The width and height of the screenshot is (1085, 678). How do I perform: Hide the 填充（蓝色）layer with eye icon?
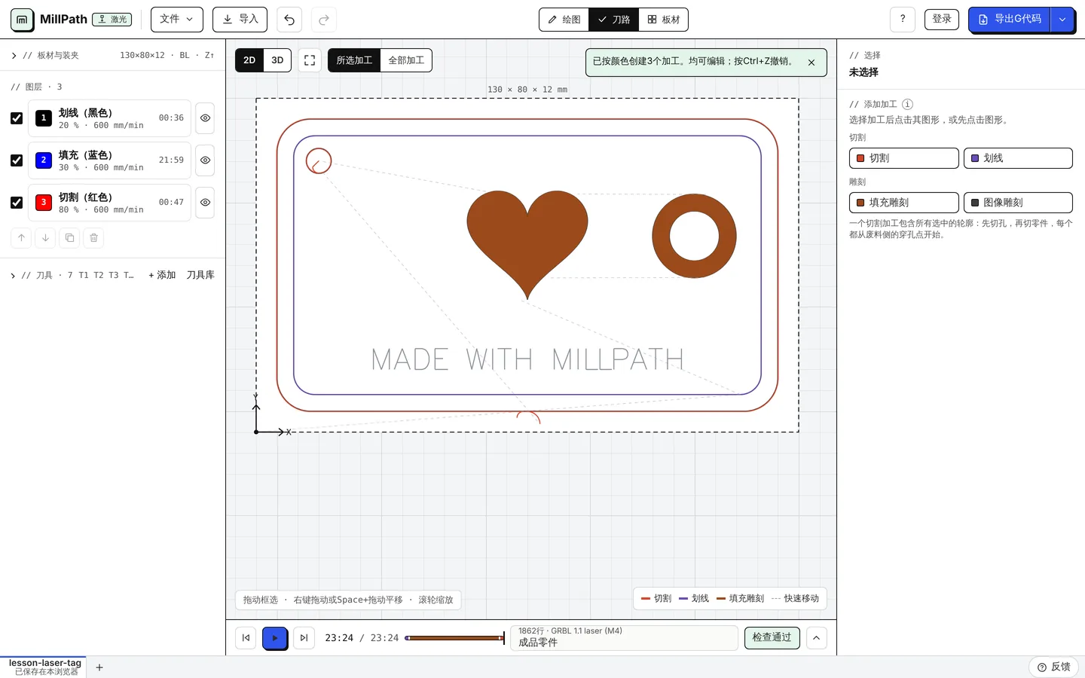tap(205, 160)
